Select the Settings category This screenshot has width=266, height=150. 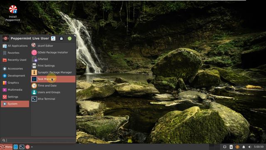tap(15, 97)
